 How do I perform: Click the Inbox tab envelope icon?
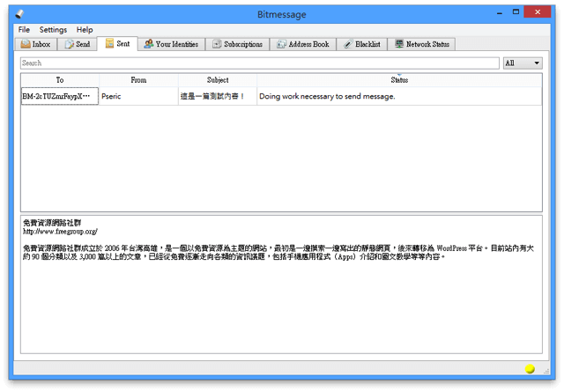26,44
